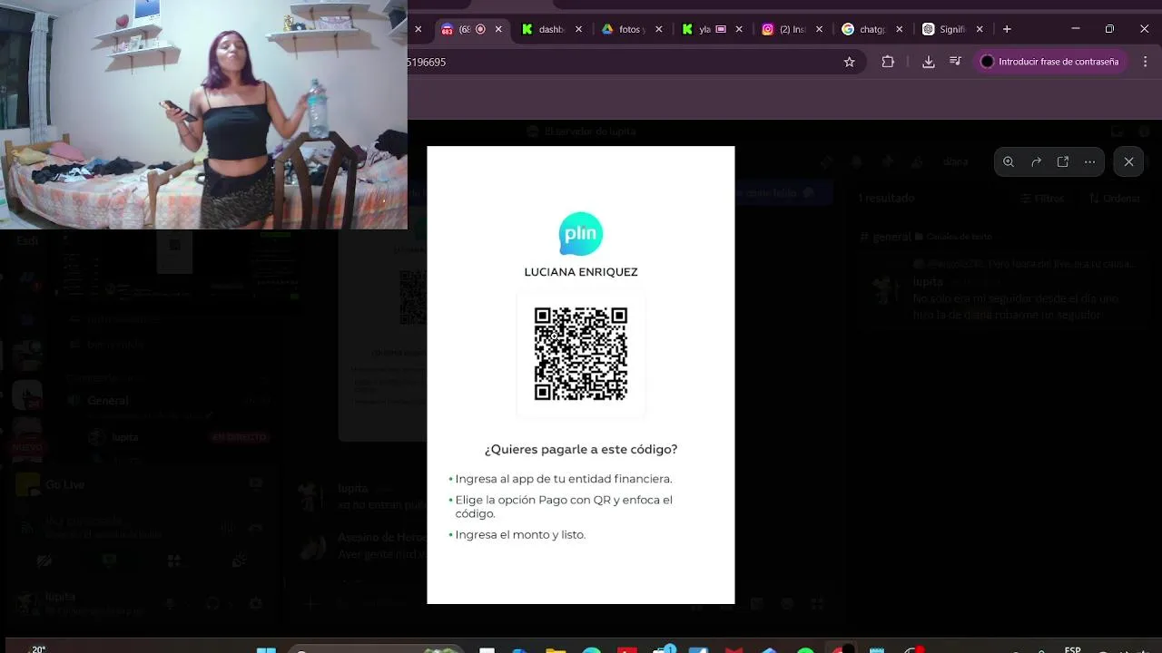Image resolution: width=1162 pixels, height=653 pixels.
Task: Disconnect from the Discord voice call
Action: pyautogui.click(x=256, y=527)
